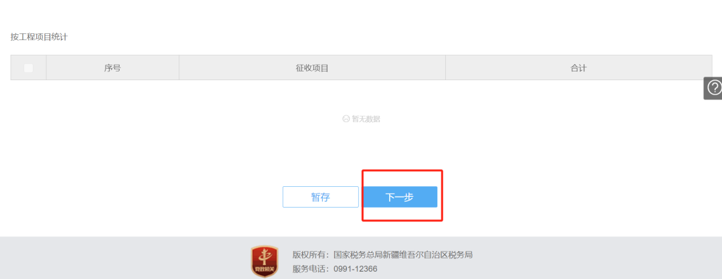Image resolution: width=722 pixels, height=279 pixels.
Task: Tick the select-all checkbox in table header
Action: click(29, 68)
